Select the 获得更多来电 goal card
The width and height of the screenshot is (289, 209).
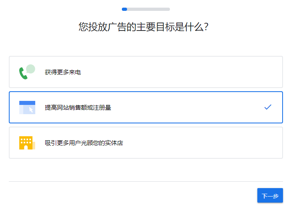pyautogui.click(x=146, y=72)
